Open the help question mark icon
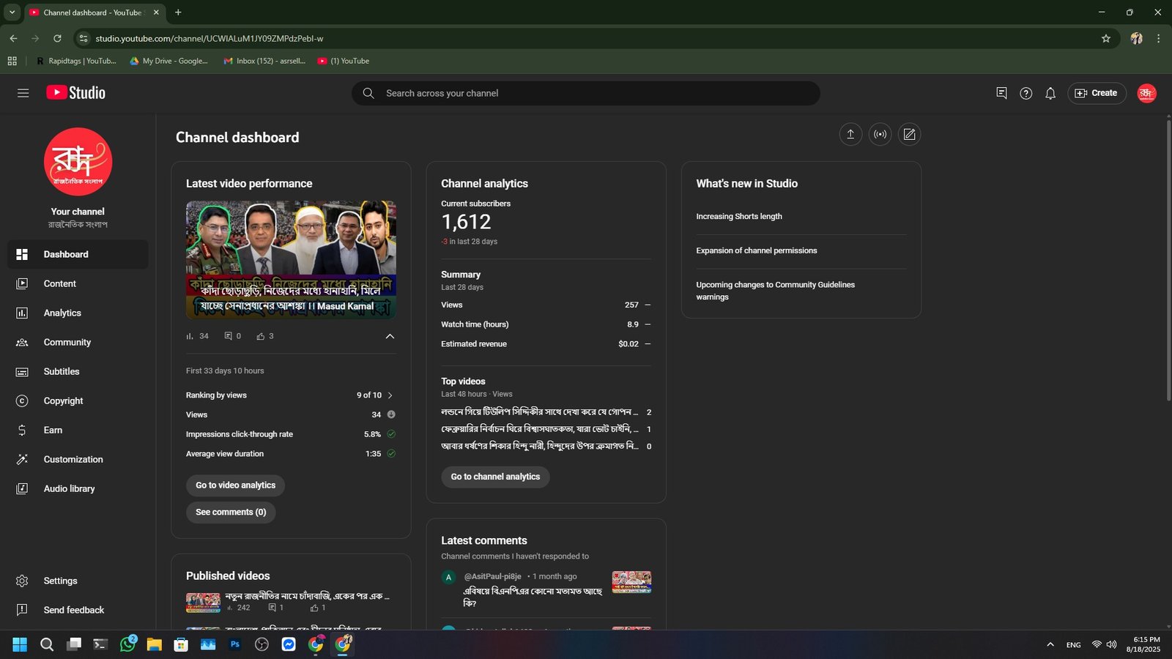 pos(1026,93)
